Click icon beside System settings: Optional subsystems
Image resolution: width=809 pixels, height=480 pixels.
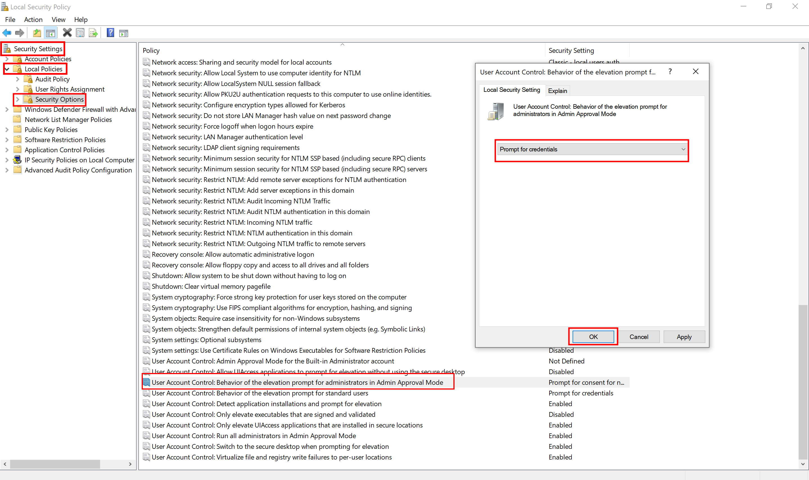(x=146, y=340)
